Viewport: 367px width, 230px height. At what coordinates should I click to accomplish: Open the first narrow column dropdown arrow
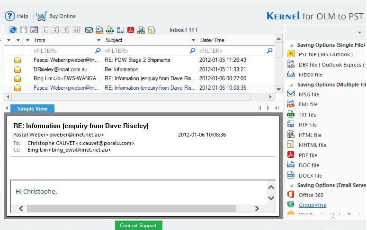9,40
